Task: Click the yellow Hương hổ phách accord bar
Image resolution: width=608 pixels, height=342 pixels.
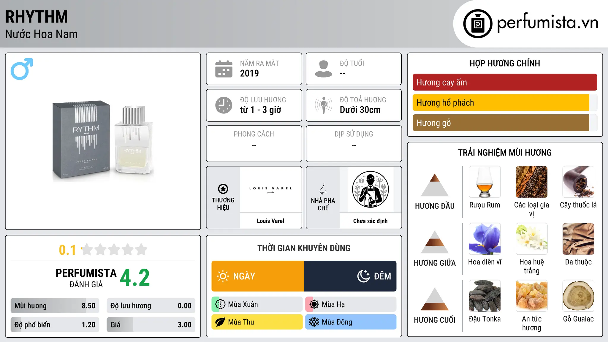Action: [x=505, y=102]
